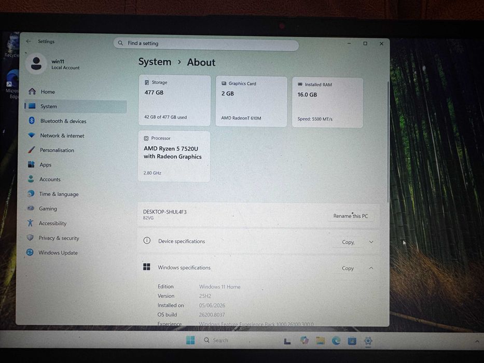Click the 2.80 GHz processor speed text
Image resolution: width=484 pixels, height=363 pixels.
[x=152, y=173]
